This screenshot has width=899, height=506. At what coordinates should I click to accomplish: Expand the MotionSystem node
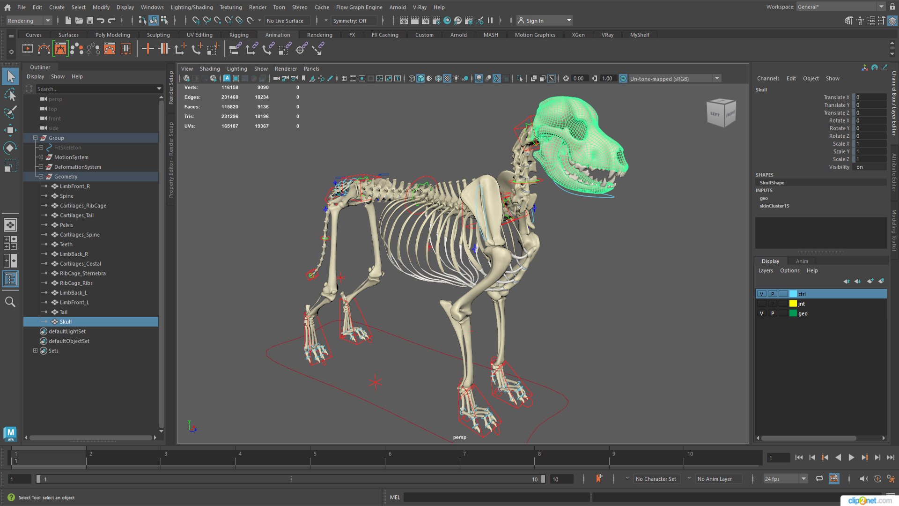41,157
